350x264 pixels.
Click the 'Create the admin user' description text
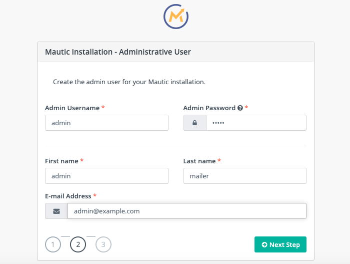pyautogui.click(x=129, y=81)
